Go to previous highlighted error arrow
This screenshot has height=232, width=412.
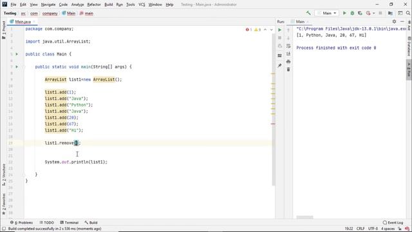[x=265, y=30]
